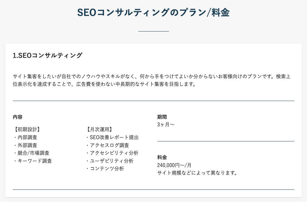Image resolution: width=307 pixels, height=202 pixels.
Task: Click the 【初期設計】 subheading
Action: 27,129
